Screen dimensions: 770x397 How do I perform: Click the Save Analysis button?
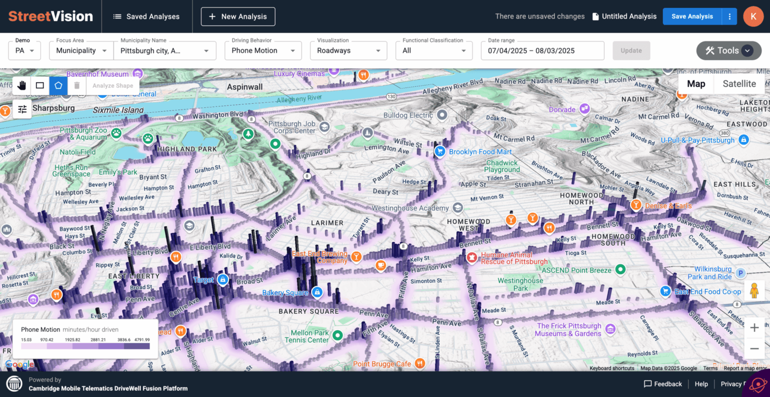(692, 16)
